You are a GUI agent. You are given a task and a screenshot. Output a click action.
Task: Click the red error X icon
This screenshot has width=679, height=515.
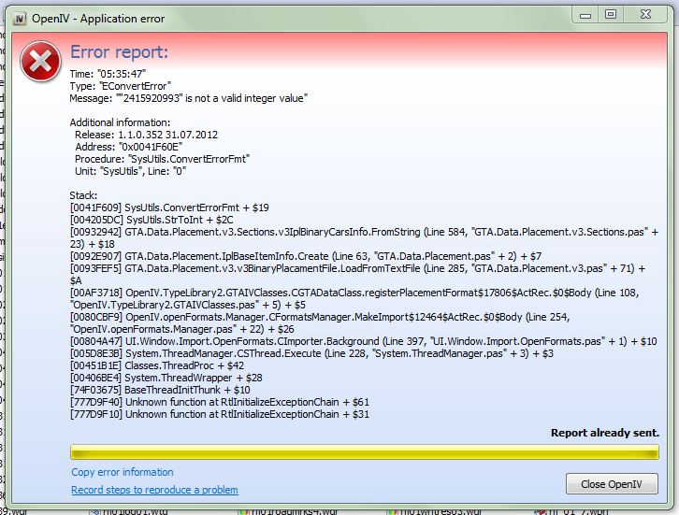39,63
